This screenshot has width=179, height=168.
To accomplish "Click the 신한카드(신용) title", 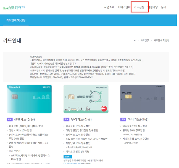I will pyautogui.click(x=24, y=119).
